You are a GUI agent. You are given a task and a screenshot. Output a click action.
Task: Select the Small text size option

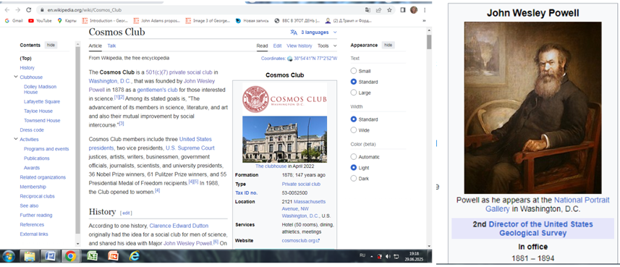tap(354, 71)
